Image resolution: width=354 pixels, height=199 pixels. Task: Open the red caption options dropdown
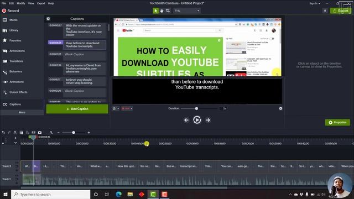pos(127,108)
